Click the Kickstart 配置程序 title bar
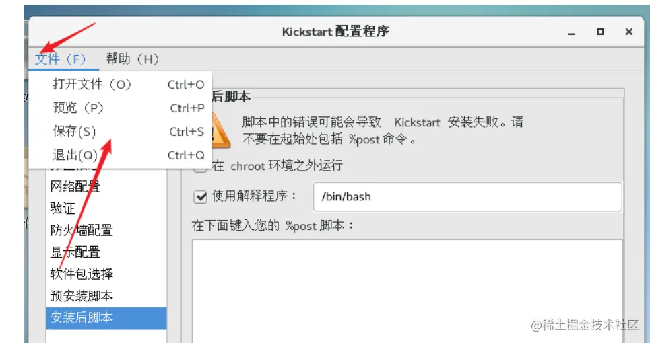The image size is (650, 343). point(335,32)
